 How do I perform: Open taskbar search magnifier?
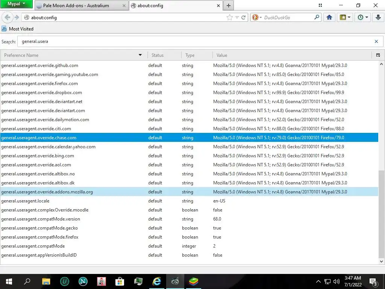pyautogui.click(x=27, y=281)
